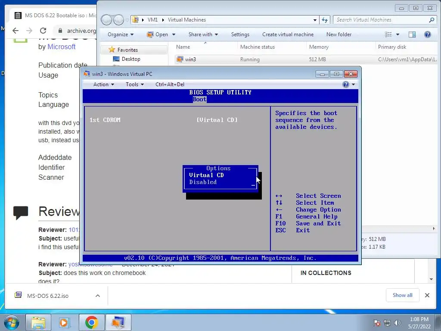Click the Virtual Machines breadcrumb
The image size is (441, 331).
coord(187,20)
